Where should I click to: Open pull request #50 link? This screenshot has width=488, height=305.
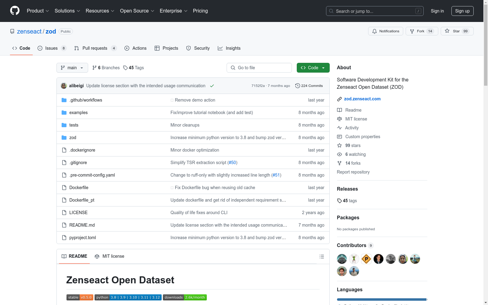tap(232, 163)
